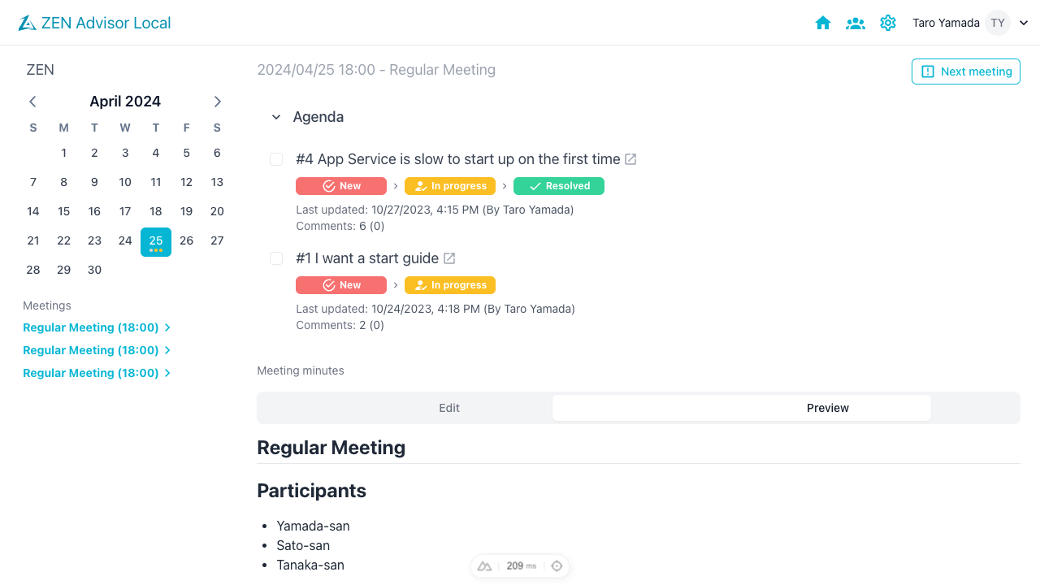The width and height of the screenshot is (1040, 585).
Task: Click the mountain icon in the latency widget
Action: (485, 565)
